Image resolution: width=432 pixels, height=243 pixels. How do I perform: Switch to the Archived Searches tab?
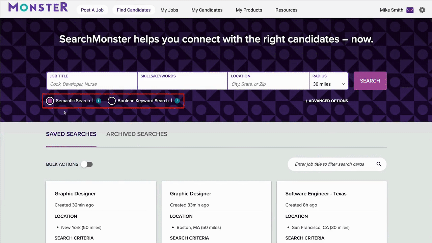tap(137, 134)
